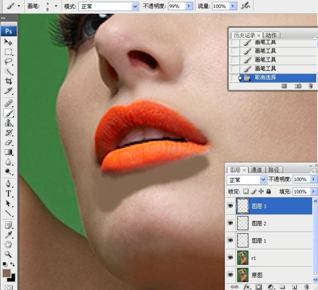Open the brush preset picker dropdown
318x290 pixels.
[56, 6]
